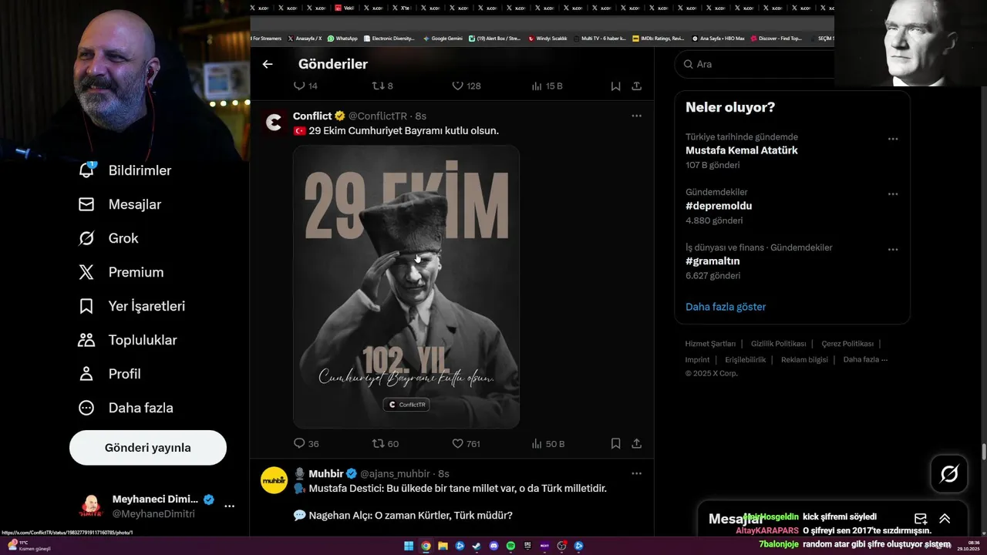Open Topluluklar communities
The height and width of the screenshot is (555, 987).
127,340
